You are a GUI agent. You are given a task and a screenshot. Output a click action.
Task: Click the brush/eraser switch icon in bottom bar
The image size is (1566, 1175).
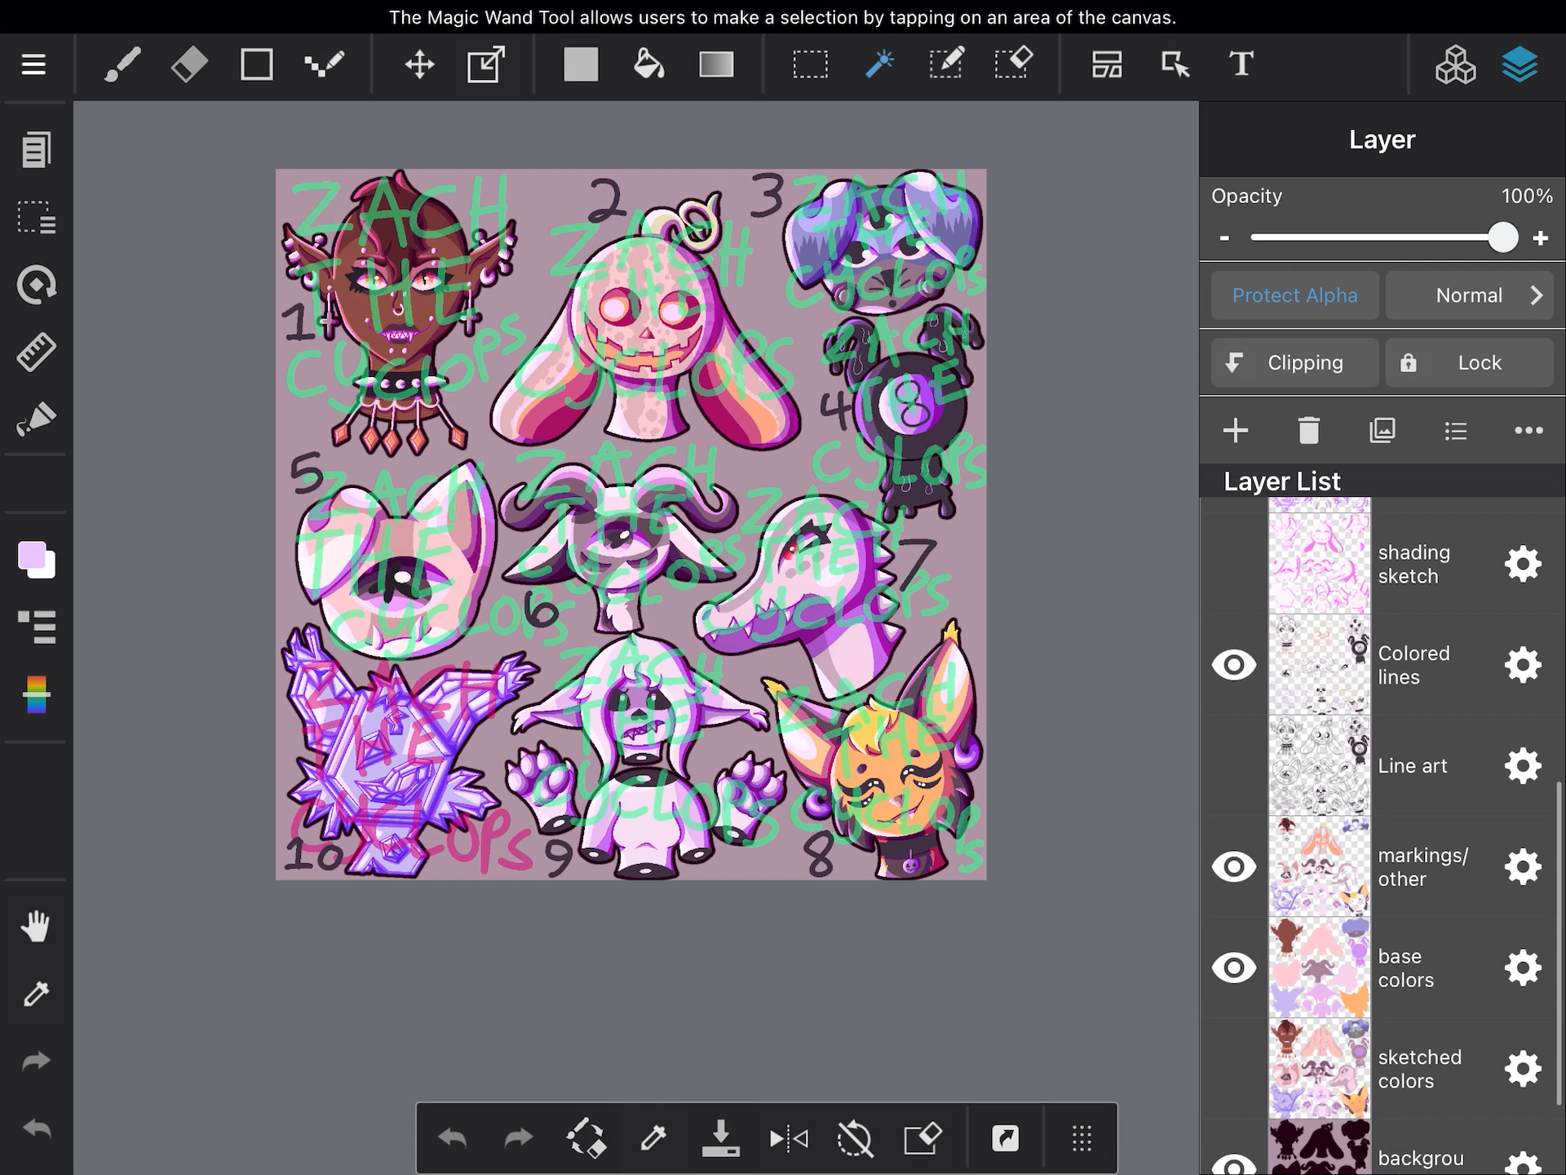click(586, 1137)
